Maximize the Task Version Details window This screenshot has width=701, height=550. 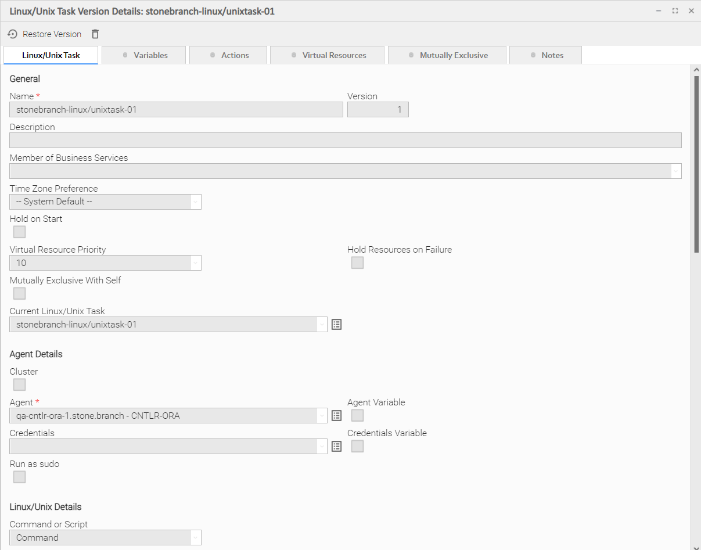tap(675, 11)
